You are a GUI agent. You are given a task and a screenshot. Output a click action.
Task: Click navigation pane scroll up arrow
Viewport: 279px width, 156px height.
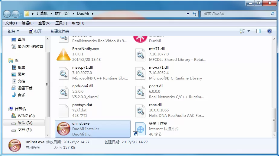tap(47, 39)
